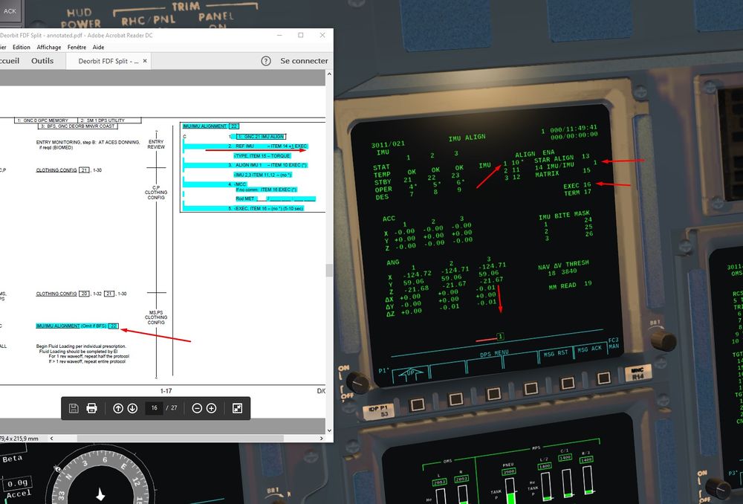The image size is (743, 504).
Task: Click the 'IDP P1' placard below the display
Action: coord(378,411)
